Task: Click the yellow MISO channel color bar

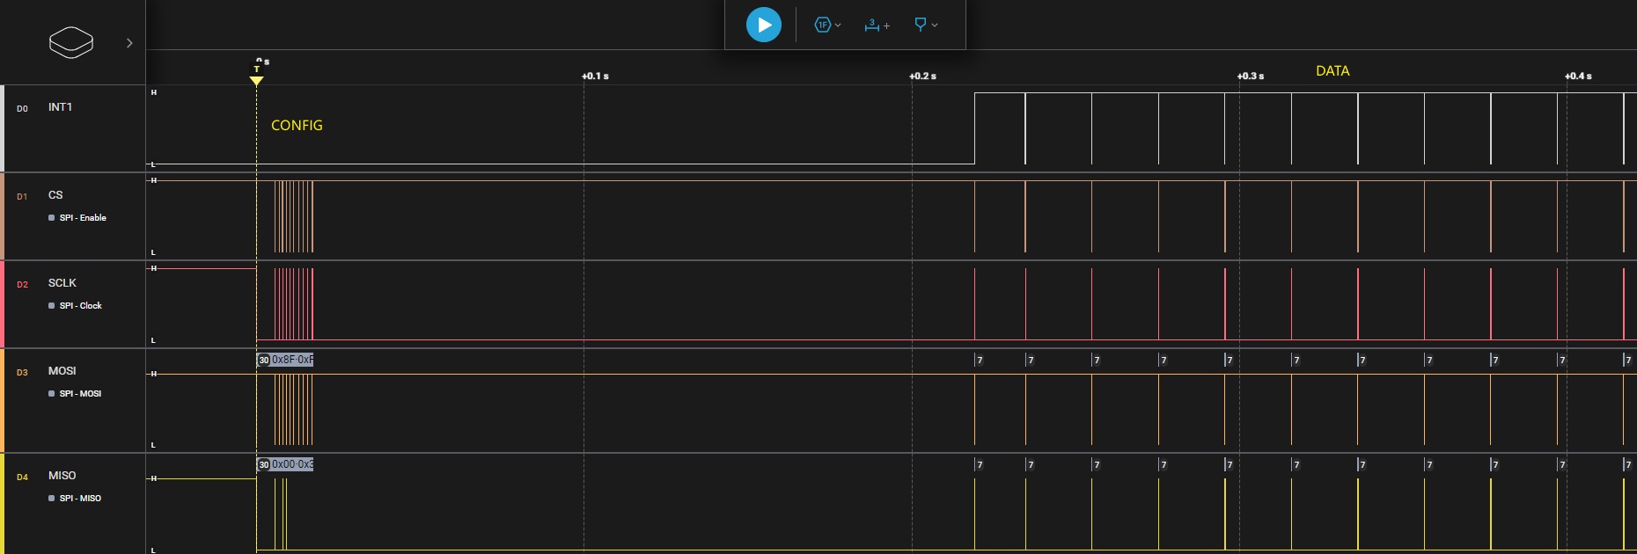Action: [2, 503]
